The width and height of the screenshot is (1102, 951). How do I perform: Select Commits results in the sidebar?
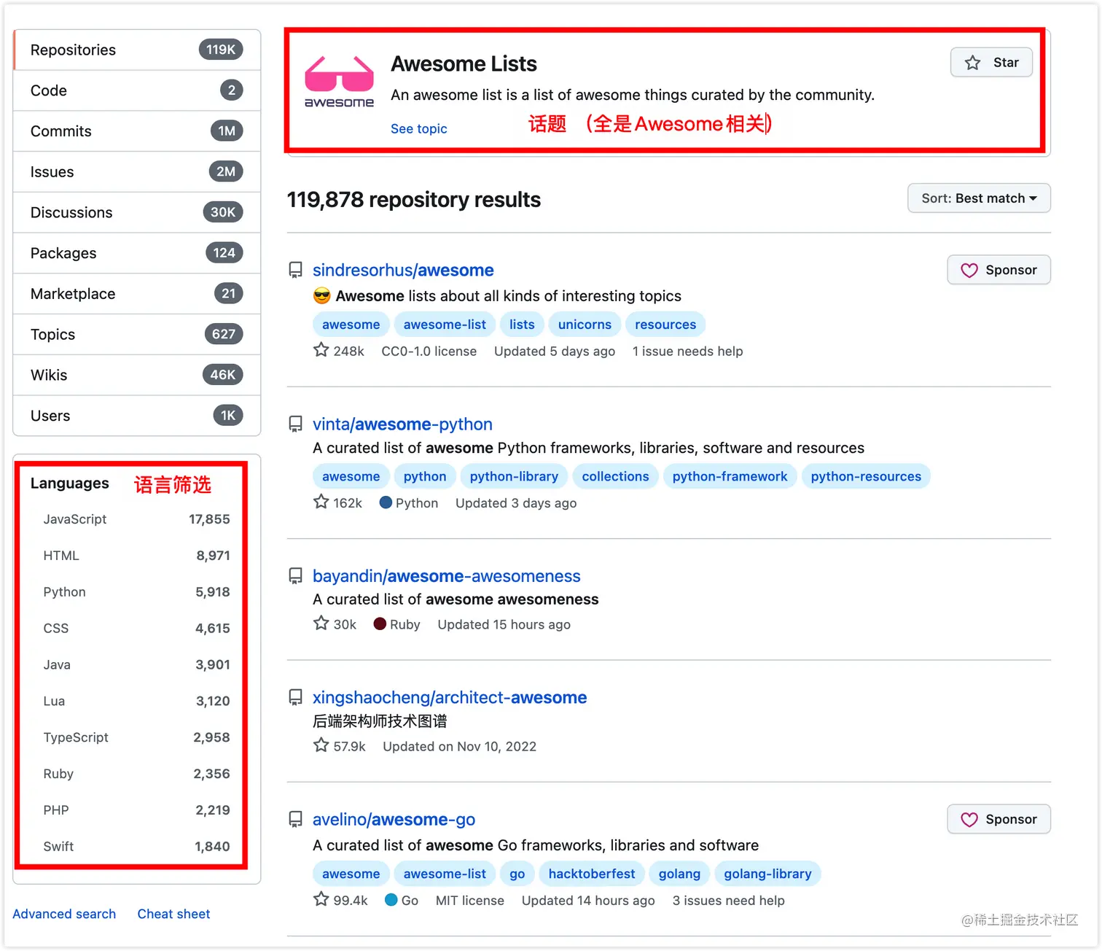137,131
